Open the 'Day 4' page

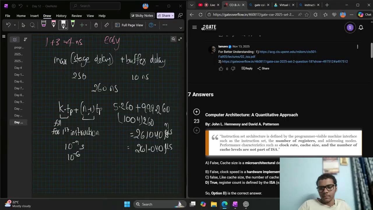pos(18,68)
